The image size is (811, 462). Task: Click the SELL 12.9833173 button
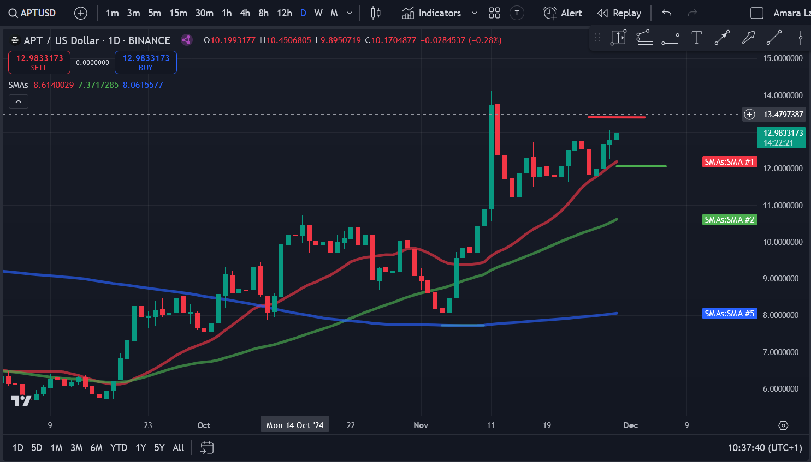pos(39,62)
